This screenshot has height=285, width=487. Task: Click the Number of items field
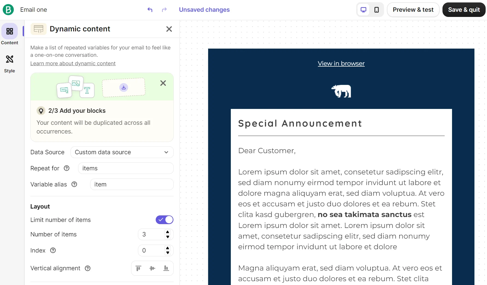click(156, 234)
